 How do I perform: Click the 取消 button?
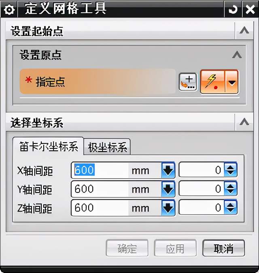pyautogui.click(x=224, y=248)
